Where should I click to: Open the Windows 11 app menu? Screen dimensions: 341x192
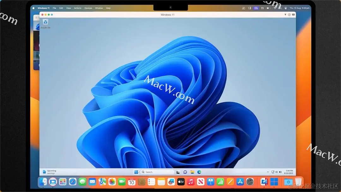(x=44, y=8)
